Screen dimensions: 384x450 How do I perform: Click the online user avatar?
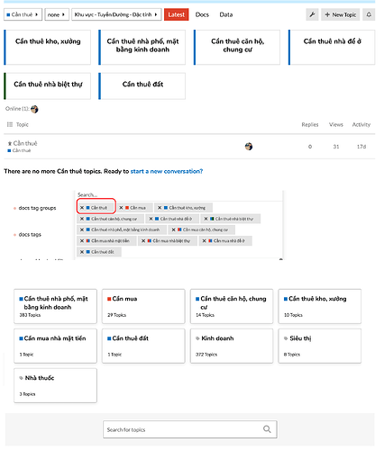point(34,109)
